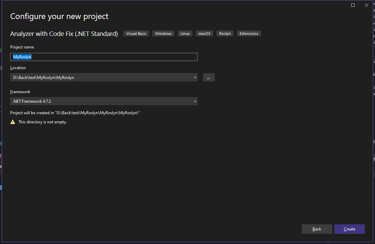375x244 pixels.
Task: Click the Extensions tag
Action: (x=249, y=34)
